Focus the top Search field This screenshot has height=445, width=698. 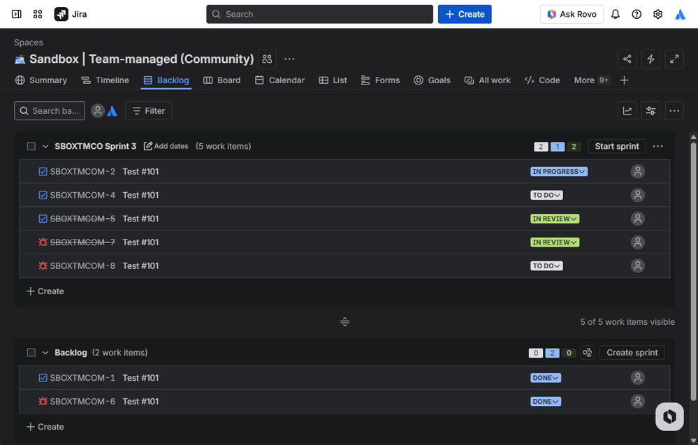(x=319, y=14)
